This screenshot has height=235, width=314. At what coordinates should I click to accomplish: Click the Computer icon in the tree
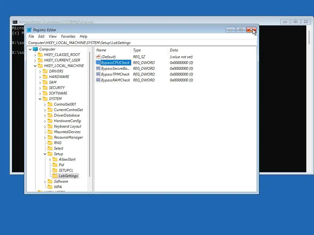pos(35,49)
